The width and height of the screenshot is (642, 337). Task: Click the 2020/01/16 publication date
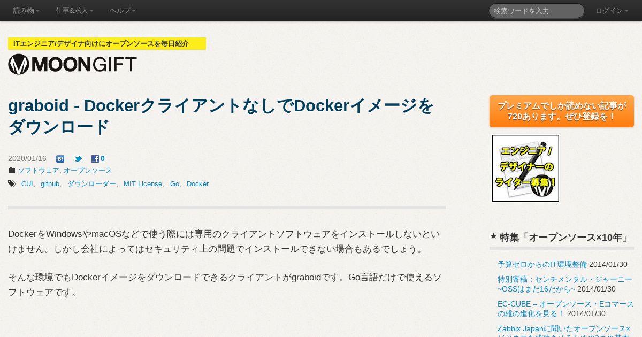click(27, 159)
